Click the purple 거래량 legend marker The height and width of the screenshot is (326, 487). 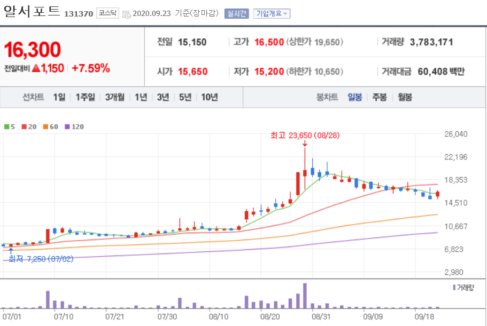tap(454, 288)
